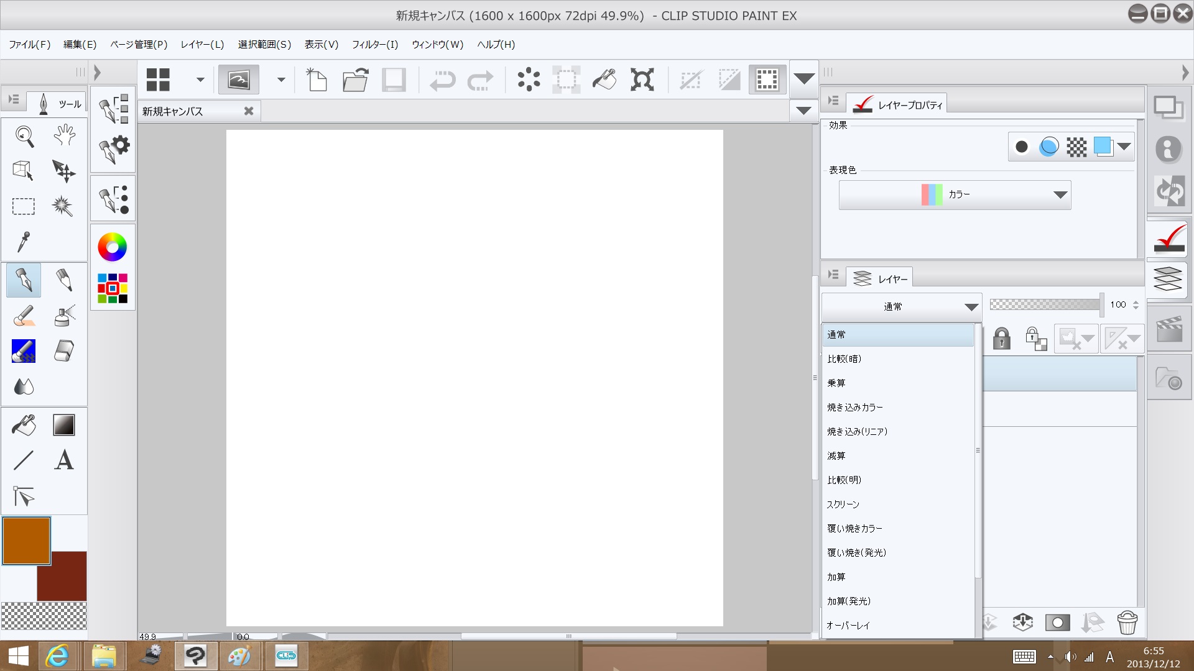Click the orange foreground color swatch
Screen dimensions: 1194x671
coord(26,541)
